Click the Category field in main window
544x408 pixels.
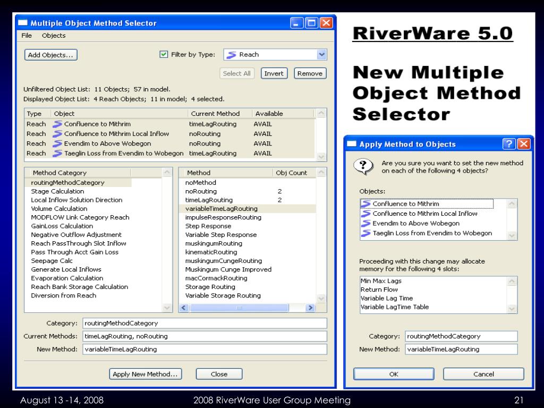pyautogui.click(x=205, y=323)
